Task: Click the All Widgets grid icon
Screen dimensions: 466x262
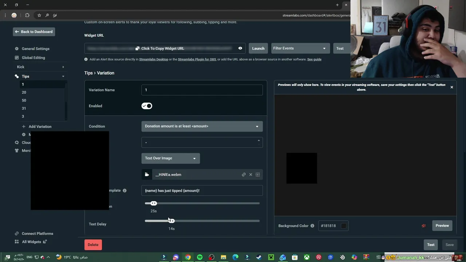Action: coord(17,242)
